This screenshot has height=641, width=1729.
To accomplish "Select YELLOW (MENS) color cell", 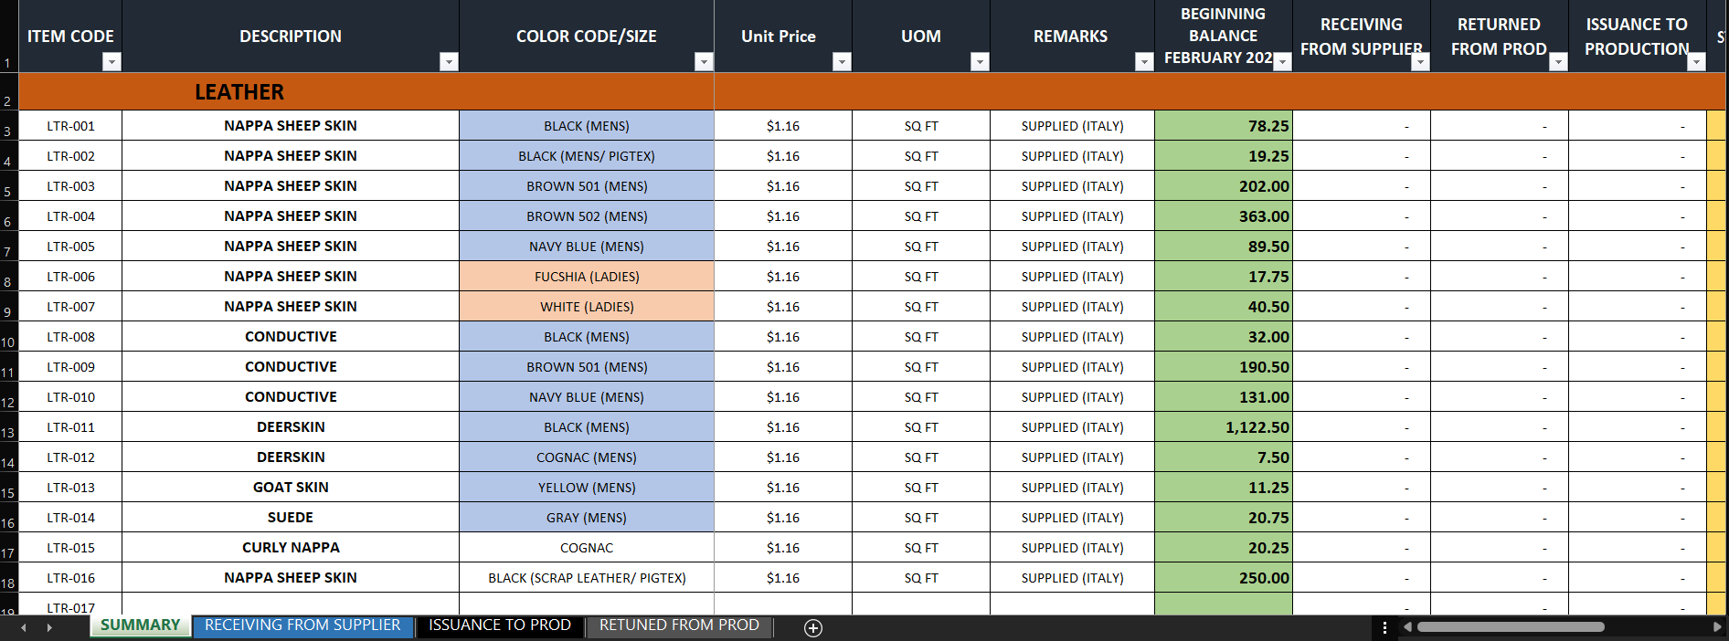I will (587, 488).
